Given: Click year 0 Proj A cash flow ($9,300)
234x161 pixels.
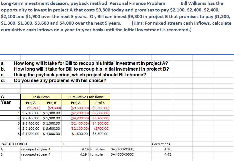Looking at the screenshot, I should [x=31, y=108].
